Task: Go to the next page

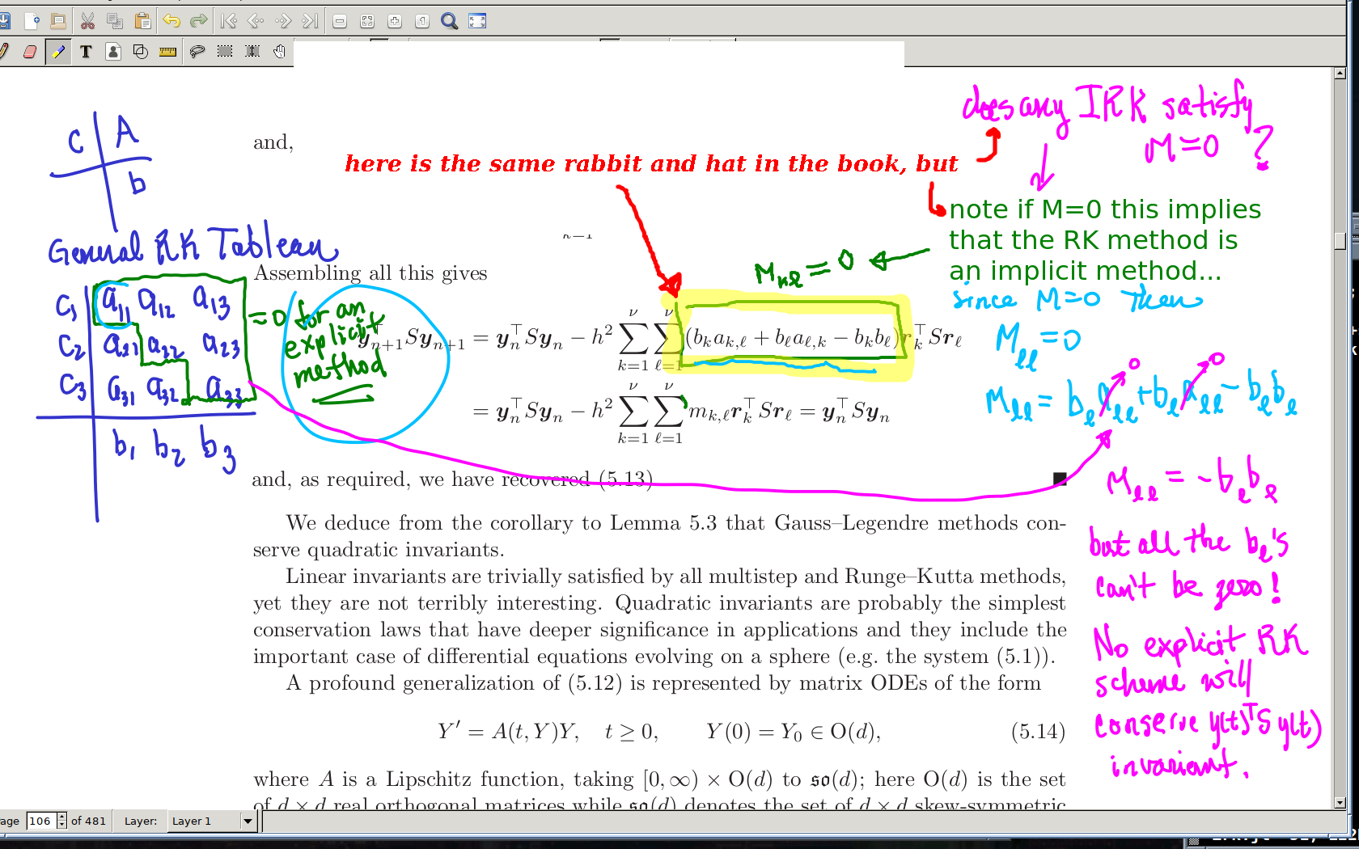Action: tap(283, 21)
